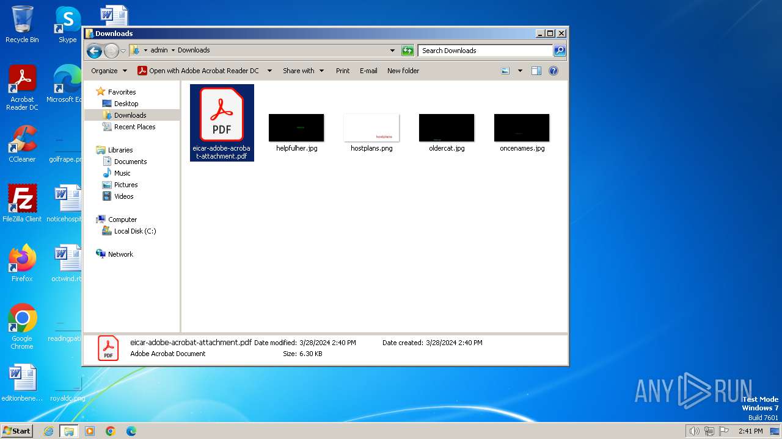The height and width of the screenshot is (439, 782).
Task: Click the Search Downloads input field
Action: 486,51
